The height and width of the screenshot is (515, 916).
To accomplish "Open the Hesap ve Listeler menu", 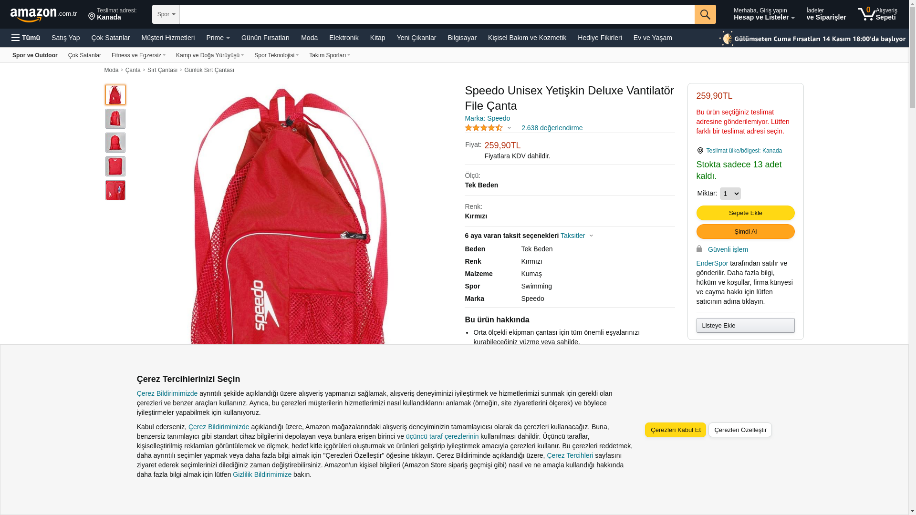I will tap(764, 14).
